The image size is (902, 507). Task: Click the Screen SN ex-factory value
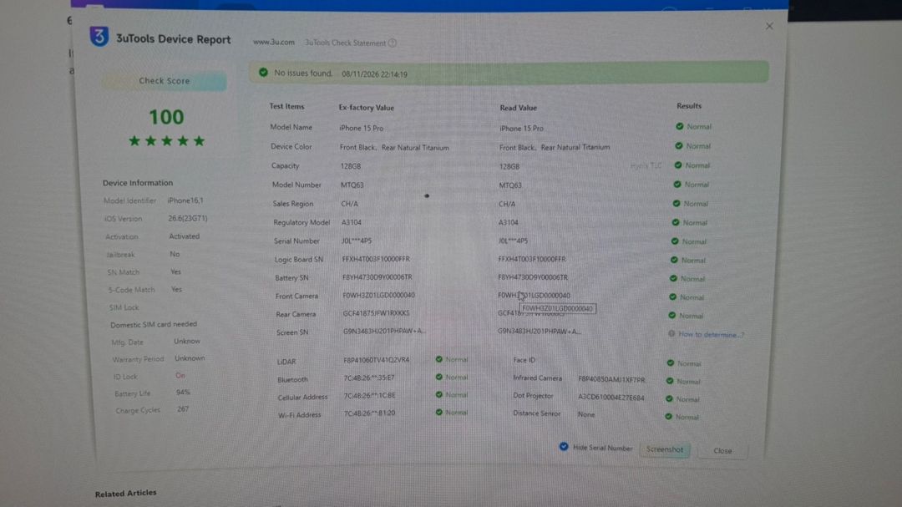pos(383,332)
